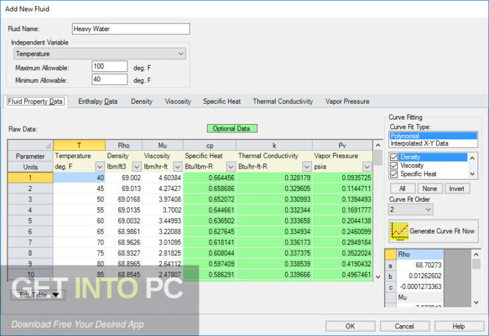The width and height of the screenshot is (489, 336).
Task: Click coefficient c value -0.0001273363
Action: pos(420,286)
